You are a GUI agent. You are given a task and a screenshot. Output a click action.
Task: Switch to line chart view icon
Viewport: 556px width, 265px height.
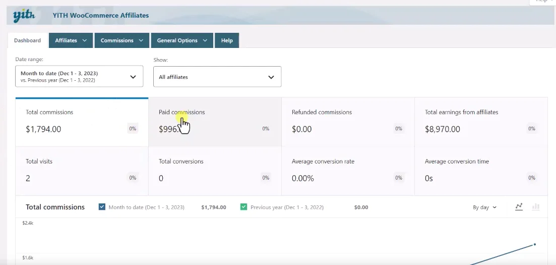pos(519,207)
